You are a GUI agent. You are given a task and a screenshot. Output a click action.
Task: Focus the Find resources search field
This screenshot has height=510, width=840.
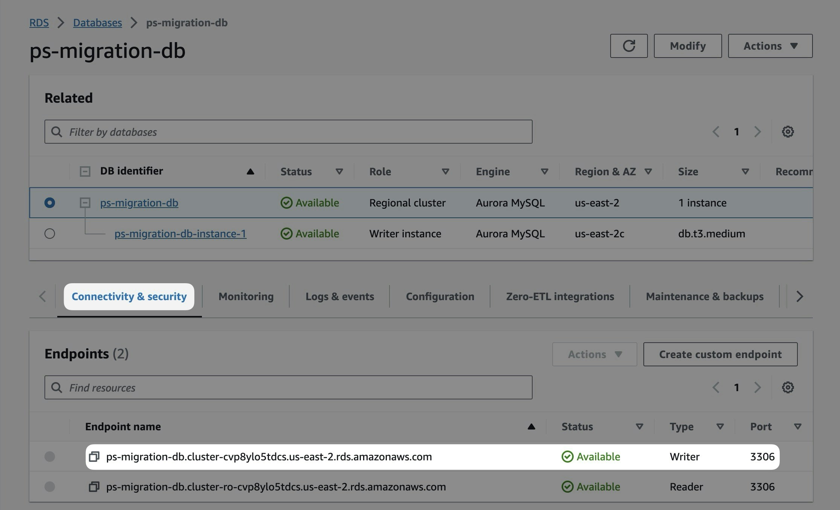pyautogui.click(x=288, y=387)
